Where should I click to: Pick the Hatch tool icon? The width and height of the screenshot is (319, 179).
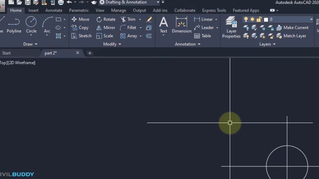pos(58,36)
